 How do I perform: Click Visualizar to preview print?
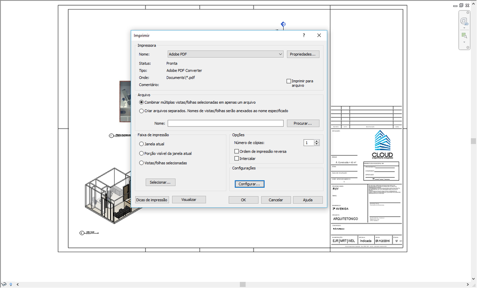pos(189,200)
